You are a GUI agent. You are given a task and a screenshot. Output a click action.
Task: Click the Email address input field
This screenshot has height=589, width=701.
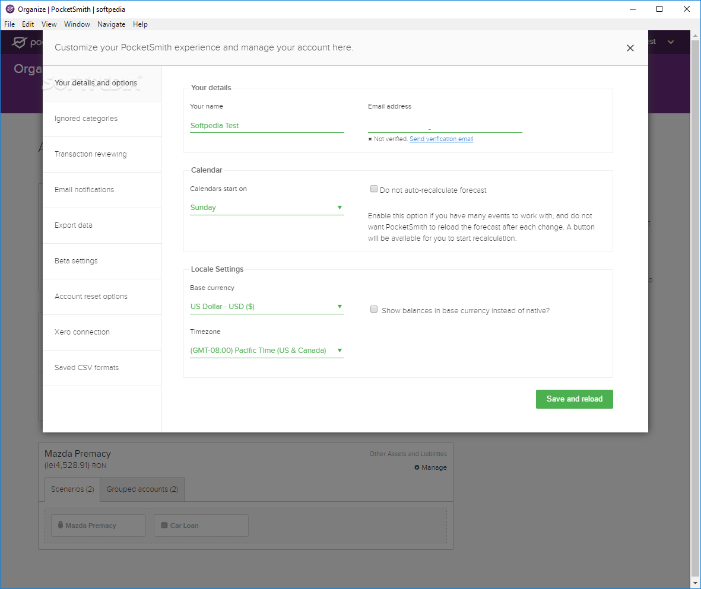point(445,126)
